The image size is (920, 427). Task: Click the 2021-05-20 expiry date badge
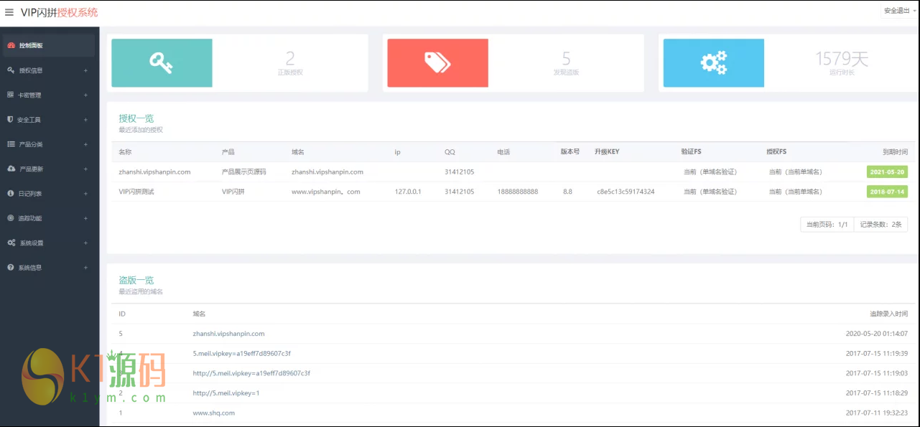point(887,172)
